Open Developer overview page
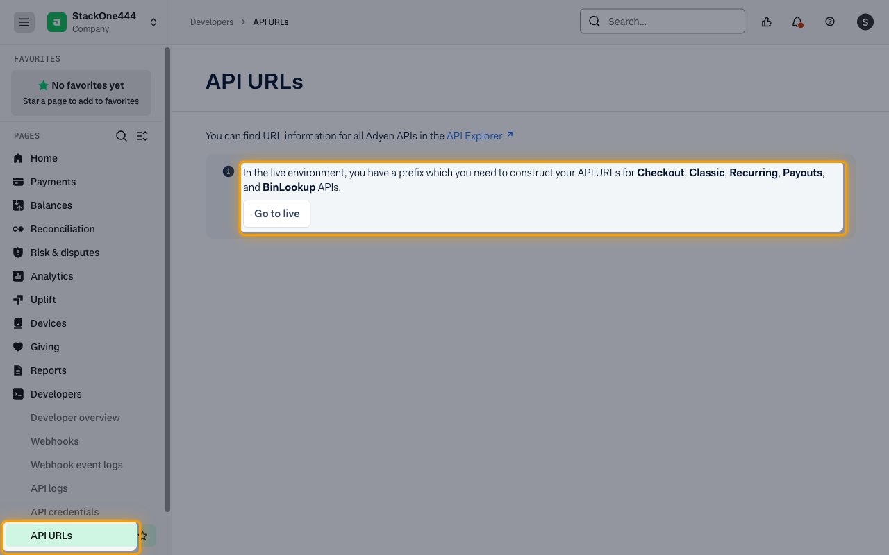This screenshot has width=889, height=555. click(x=75, y=418)
